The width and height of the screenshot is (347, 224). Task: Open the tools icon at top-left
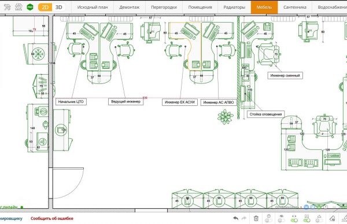pyautogui.click(x=8, y=7)
